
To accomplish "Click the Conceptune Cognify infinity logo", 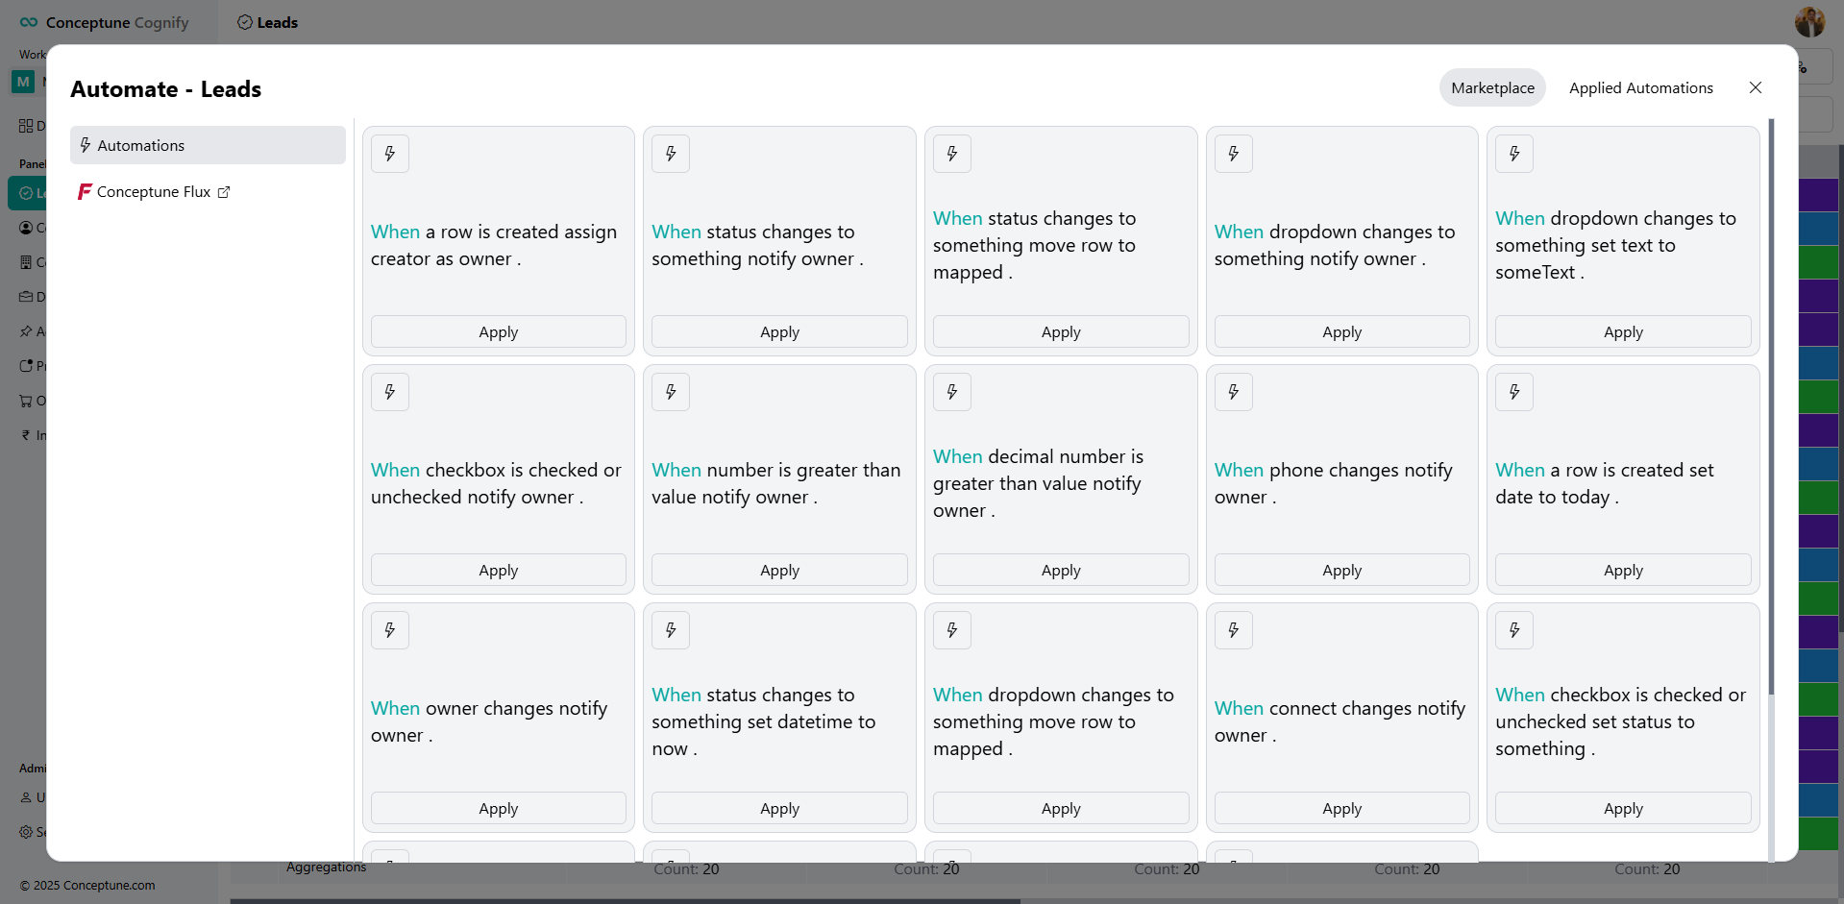I will [x=29, y=22].
